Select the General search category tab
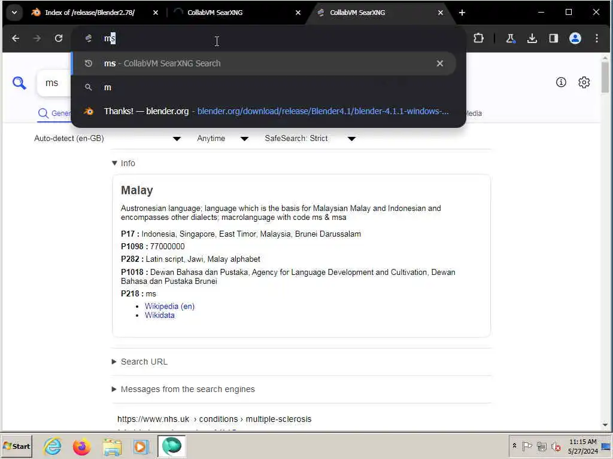613x459 pixels. point(54,114)
